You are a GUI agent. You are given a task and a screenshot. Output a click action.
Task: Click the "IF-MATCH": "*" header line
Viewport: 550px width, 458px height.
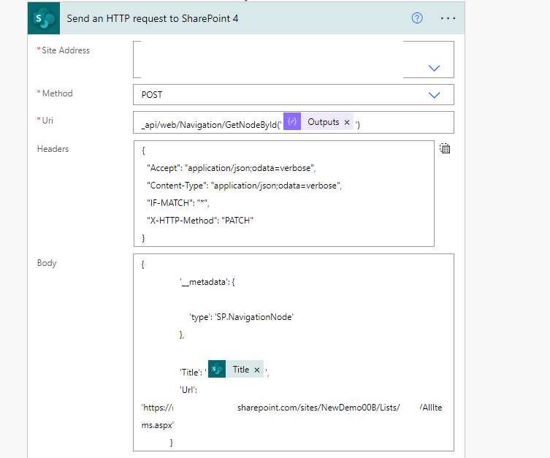(177, 203)
